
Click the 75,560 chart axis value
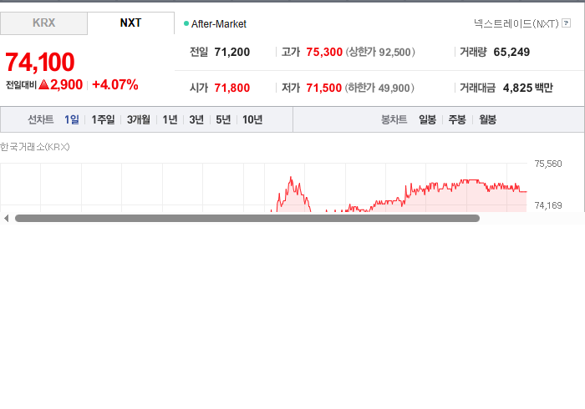(548, 164)
